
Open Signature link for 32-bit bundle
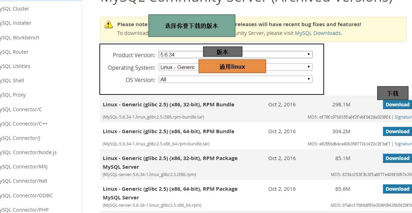[403, 117]
